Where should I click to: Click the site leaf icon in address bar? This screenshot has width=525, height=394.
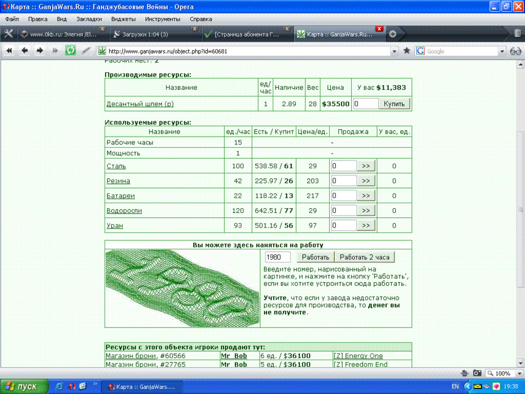click(102, 51)
